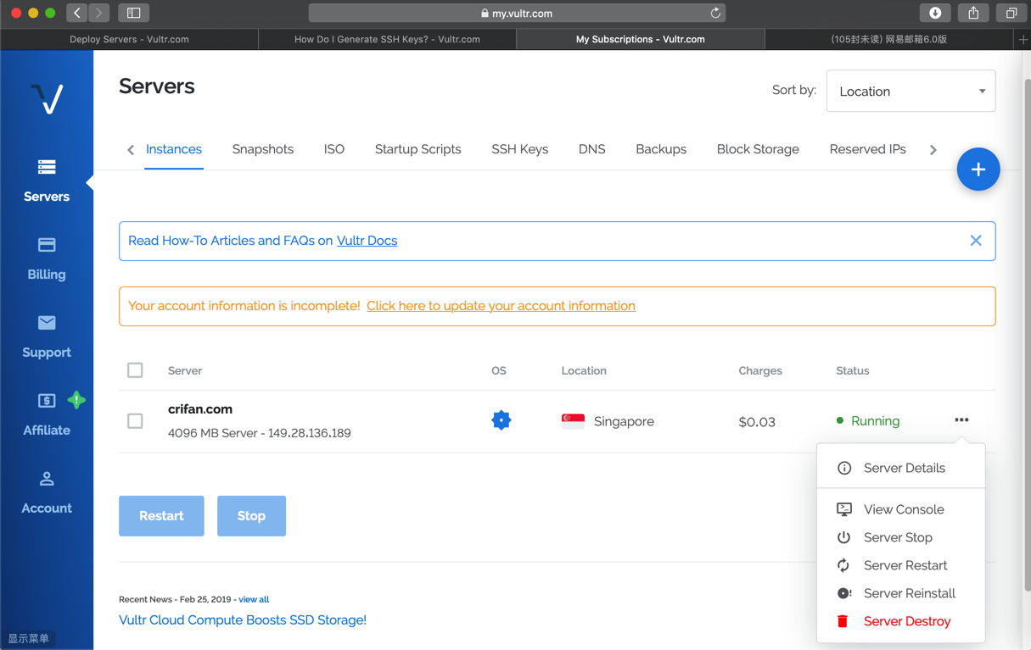Switch to the SSH Keys tab

[x=520, y=149]
